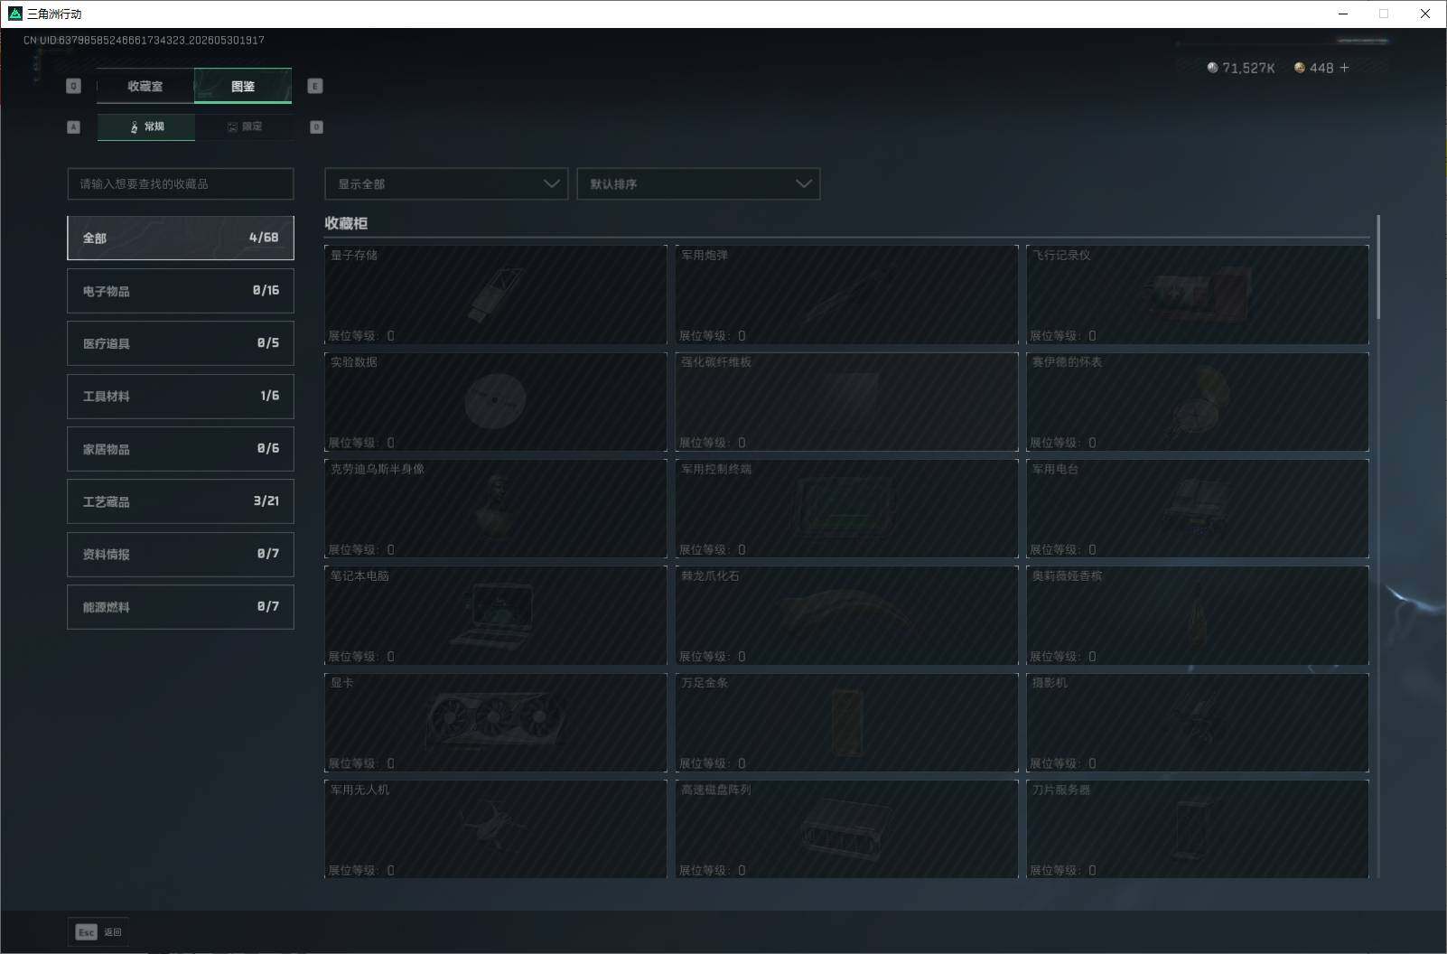Filter by 能源燃料 category

[x=181, y=607]
